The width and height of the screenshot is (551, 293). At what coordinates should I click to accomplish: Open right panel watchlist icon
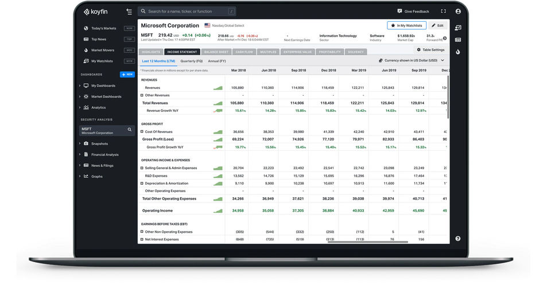pyautogui.click(x=458, y=28)
